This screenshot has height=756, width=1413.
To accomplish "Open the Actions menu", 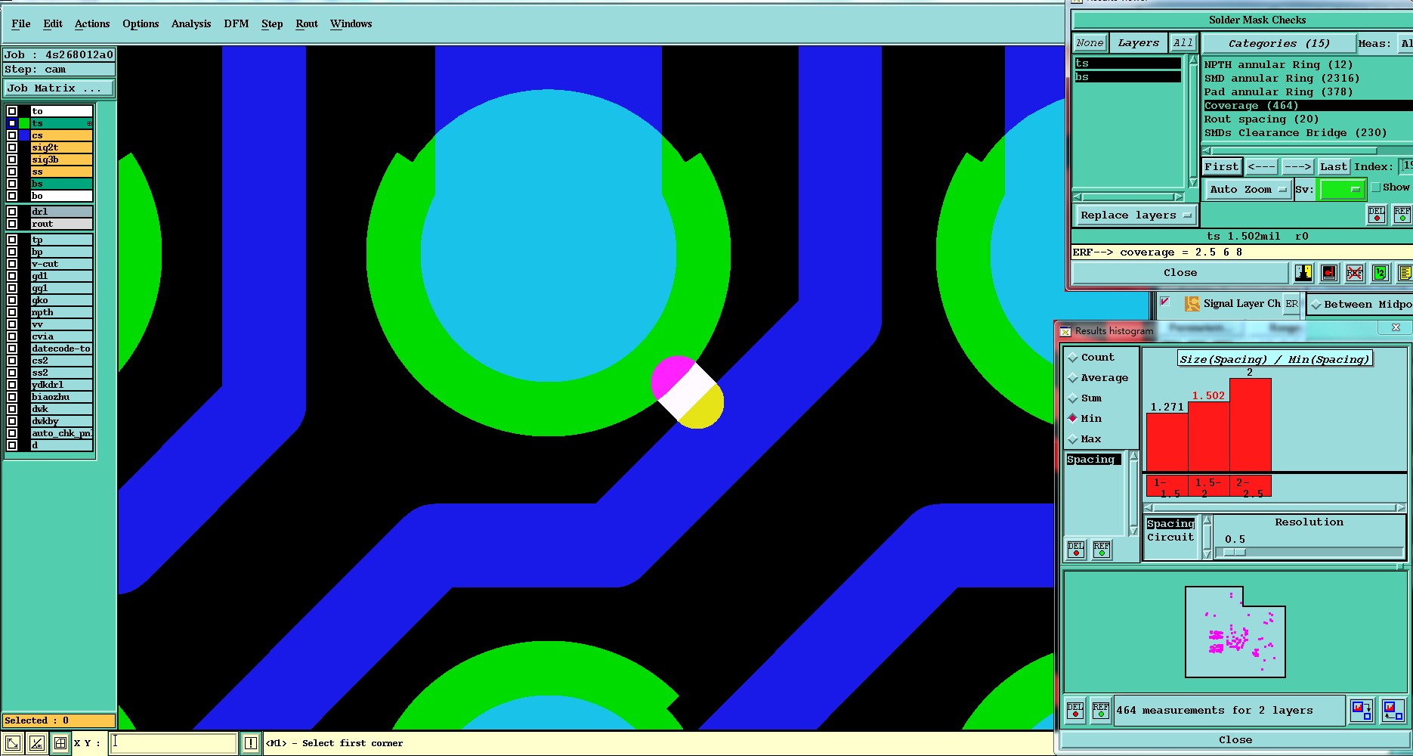I will tap(92, 24).
